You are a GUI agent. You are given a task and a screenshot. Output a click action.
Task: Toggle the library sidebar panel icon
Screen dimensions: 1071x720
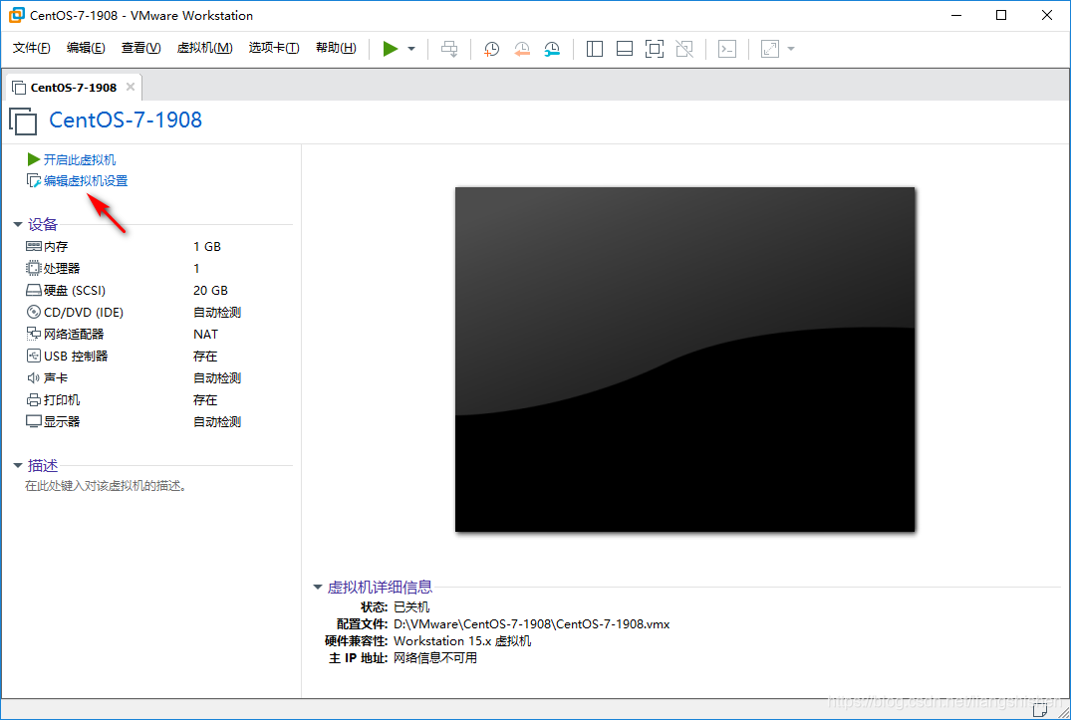594,48
